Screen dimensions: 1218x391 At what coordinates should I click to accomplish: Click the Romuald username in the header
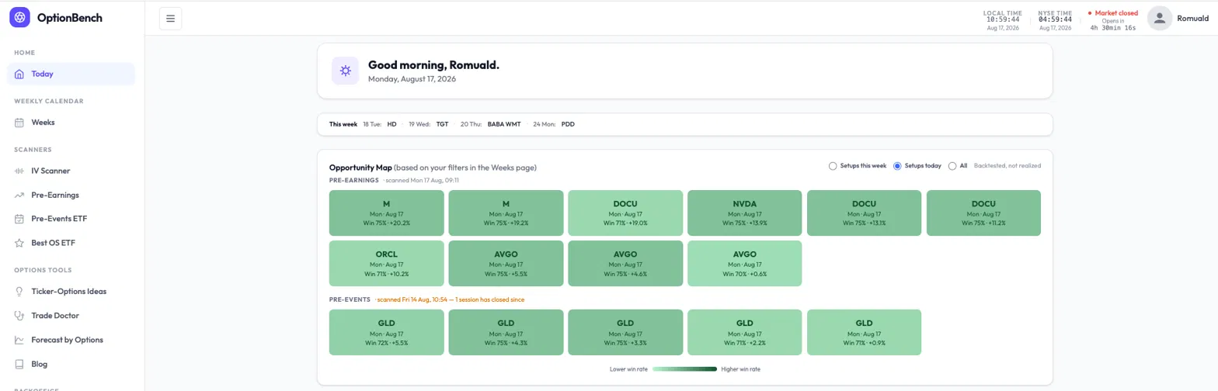point(1193,19)
